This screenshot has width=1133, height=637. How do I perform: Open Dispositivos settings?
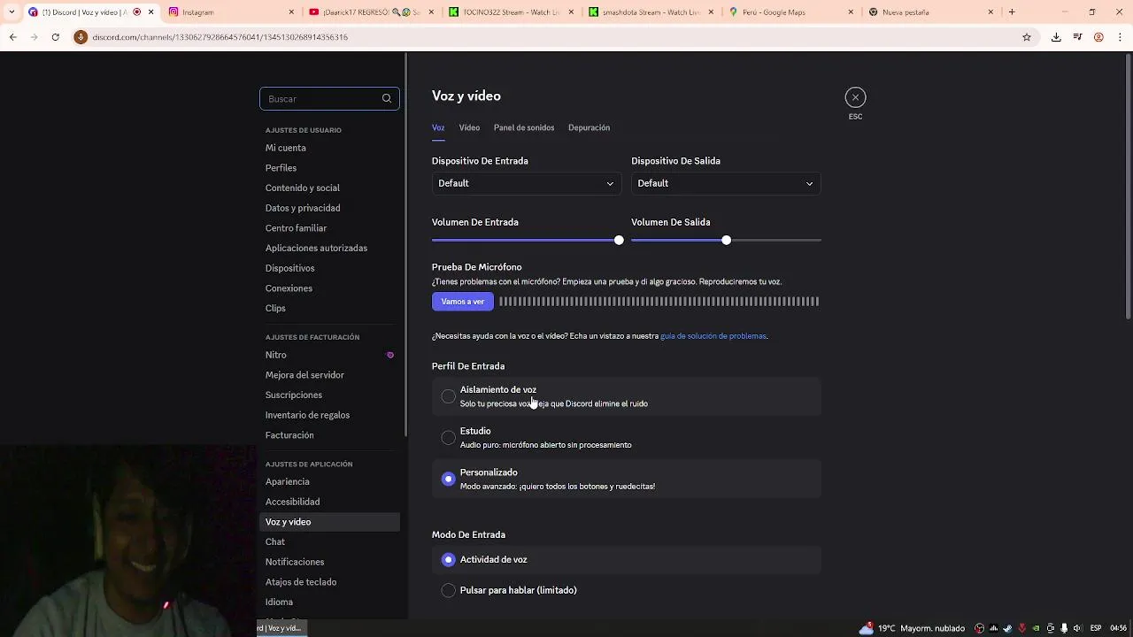click(329, 268)
